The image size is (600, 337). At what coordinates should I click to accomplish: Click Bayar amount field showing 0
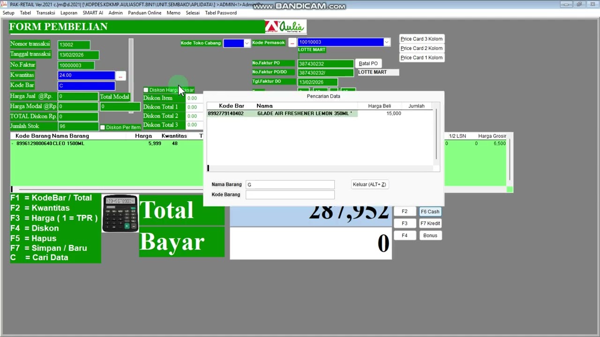[311, 243]
